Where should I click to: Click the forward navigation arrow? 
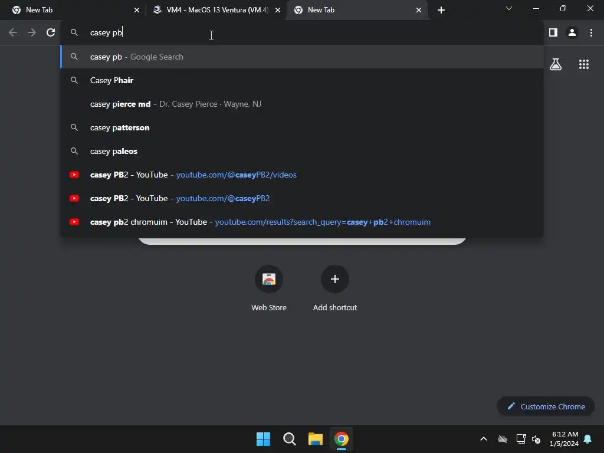click(32, 33)
